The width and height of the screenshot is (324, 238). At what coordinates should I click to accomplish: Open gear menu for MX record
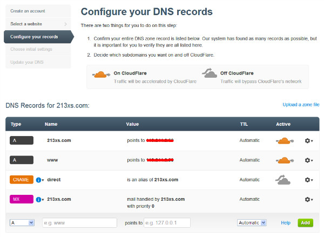(x=309, y=199)
